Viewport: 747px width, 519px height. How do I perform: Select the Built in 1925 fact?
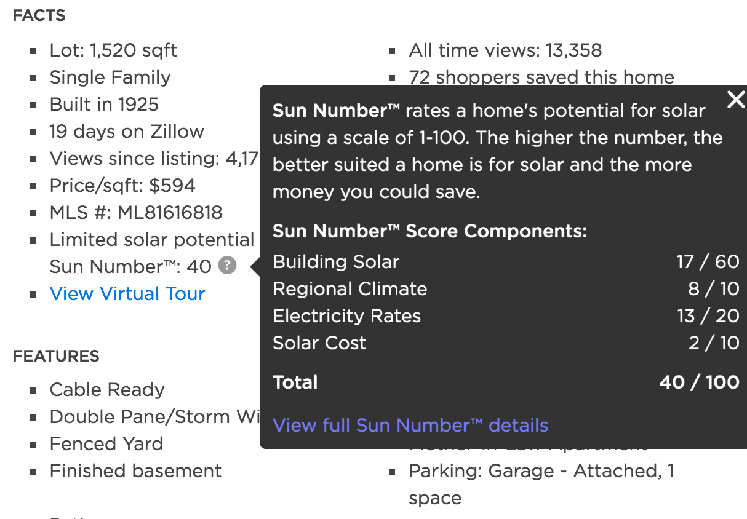(x=104, y=105)
